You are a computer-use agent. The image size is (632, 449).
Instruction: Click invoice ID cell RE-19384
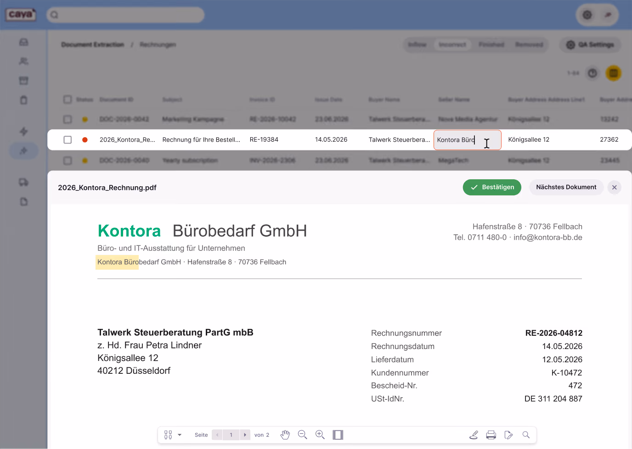pyautogui.click(x=264, y=139)
